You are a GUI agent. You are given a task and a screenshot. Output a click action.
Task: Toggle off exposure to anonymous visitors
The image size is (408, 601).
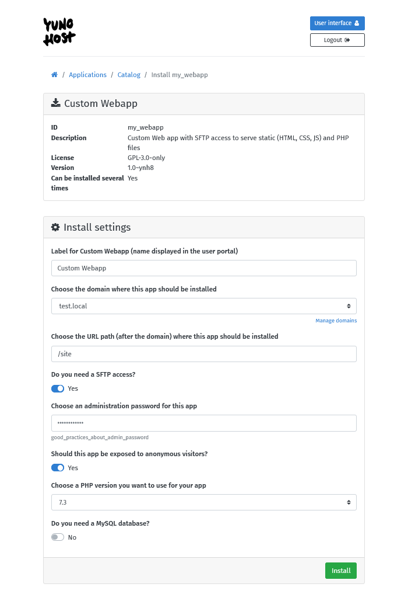pyautogui.click(x=57, y=467)
